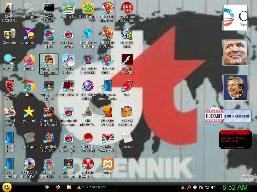Select the PEG MY WIFE icon
The width and height of the screenshot is (257, 192).
pos(107,64)
